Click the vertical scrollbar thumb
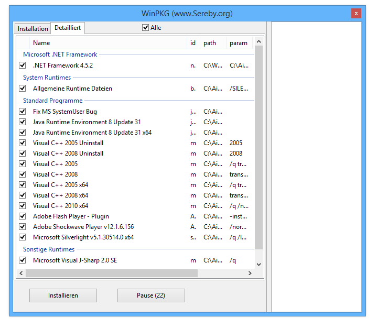 (258, 147)
